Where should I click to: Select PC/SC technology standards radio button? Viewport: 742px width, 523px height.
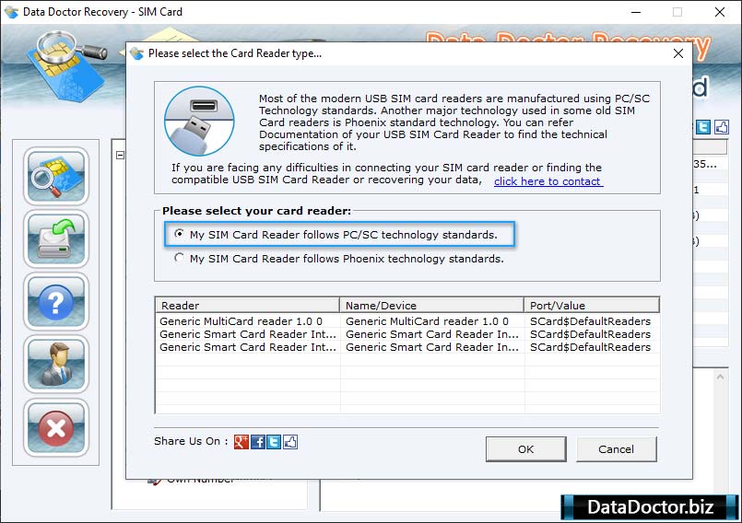coord(179,234)
